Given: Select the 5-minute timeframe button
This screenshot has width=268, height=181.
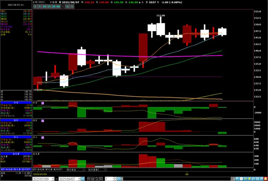Looking at the screenshot, I should (x=39, y=7).
